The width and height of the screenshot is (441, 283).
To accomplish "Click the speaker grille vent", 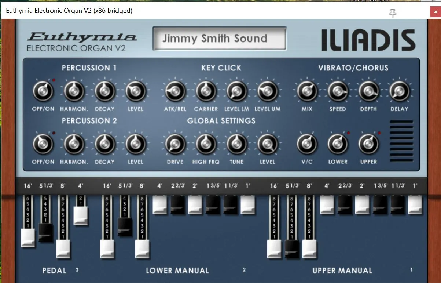I will click(401, 141).
